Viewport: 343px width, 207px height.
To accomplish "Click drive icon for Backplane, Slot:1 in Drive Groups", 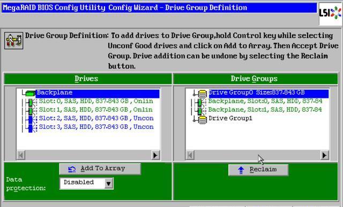I will point(200,111).
